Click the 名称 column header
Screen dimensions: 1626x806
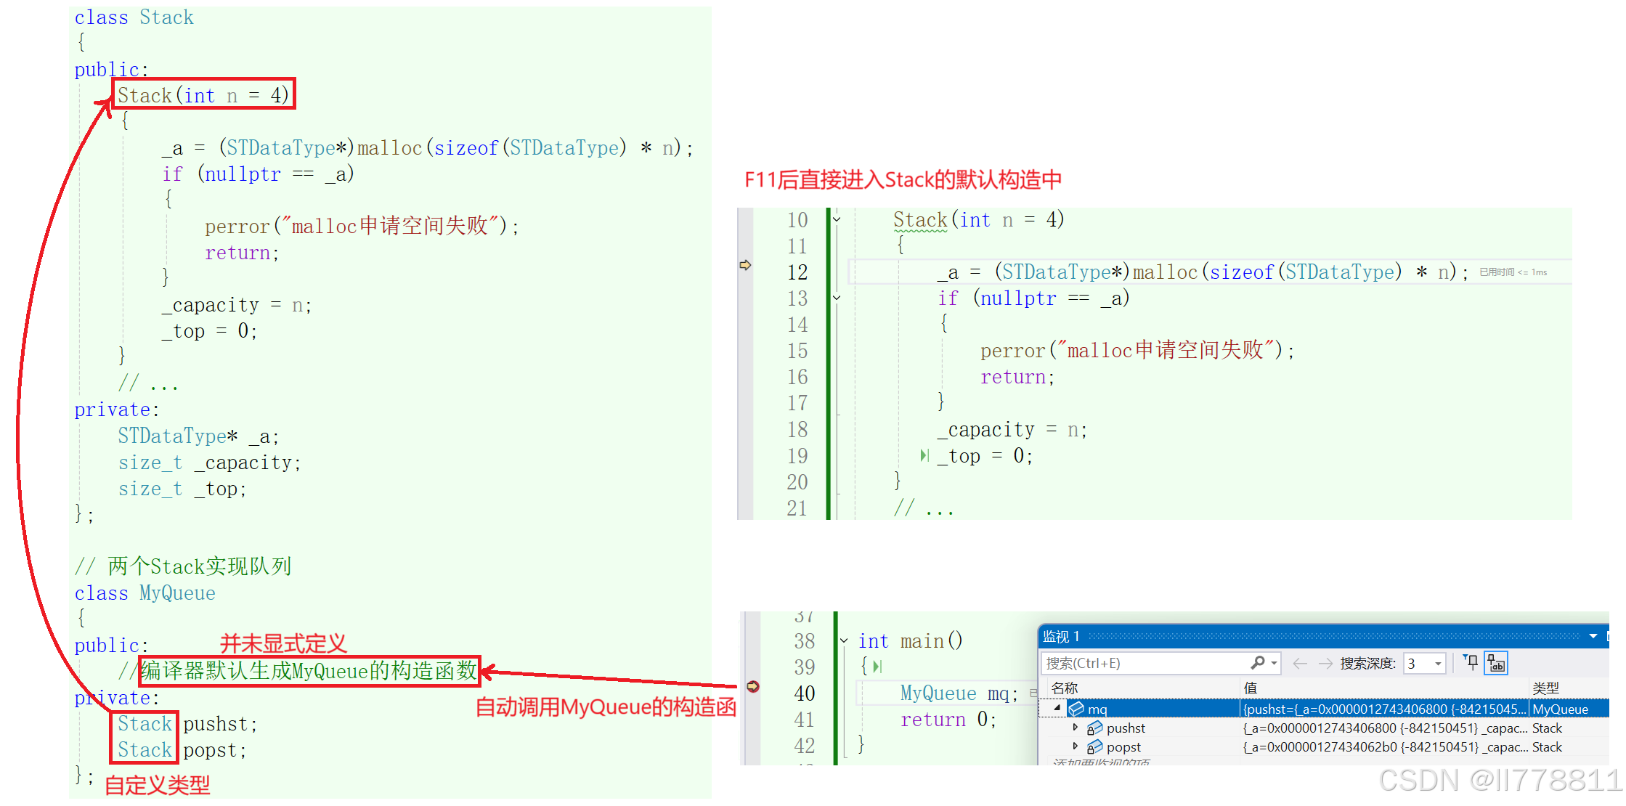coord(1065,688)
